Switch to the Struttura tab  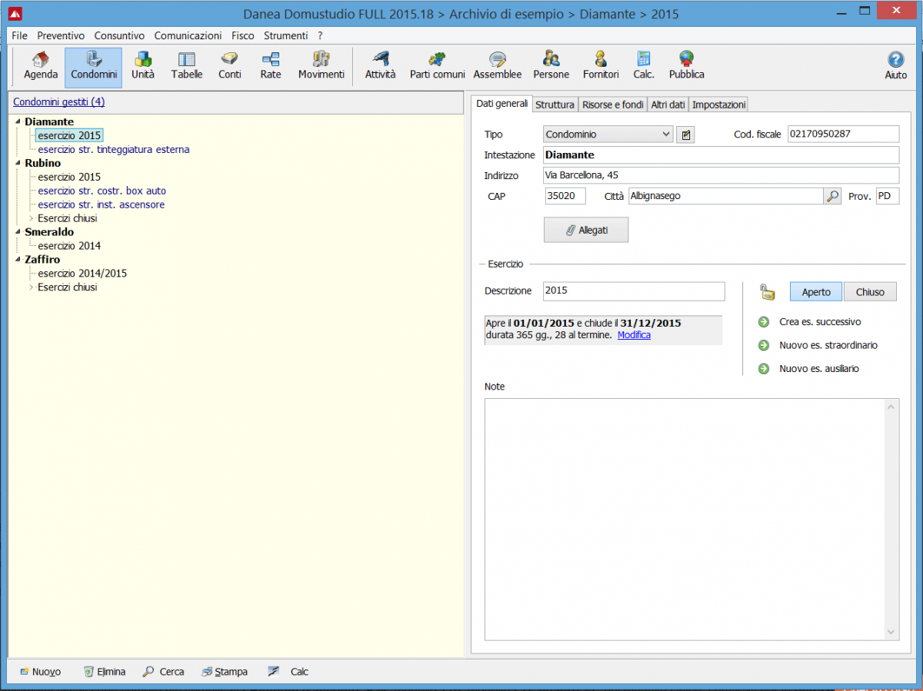(555, 105)
